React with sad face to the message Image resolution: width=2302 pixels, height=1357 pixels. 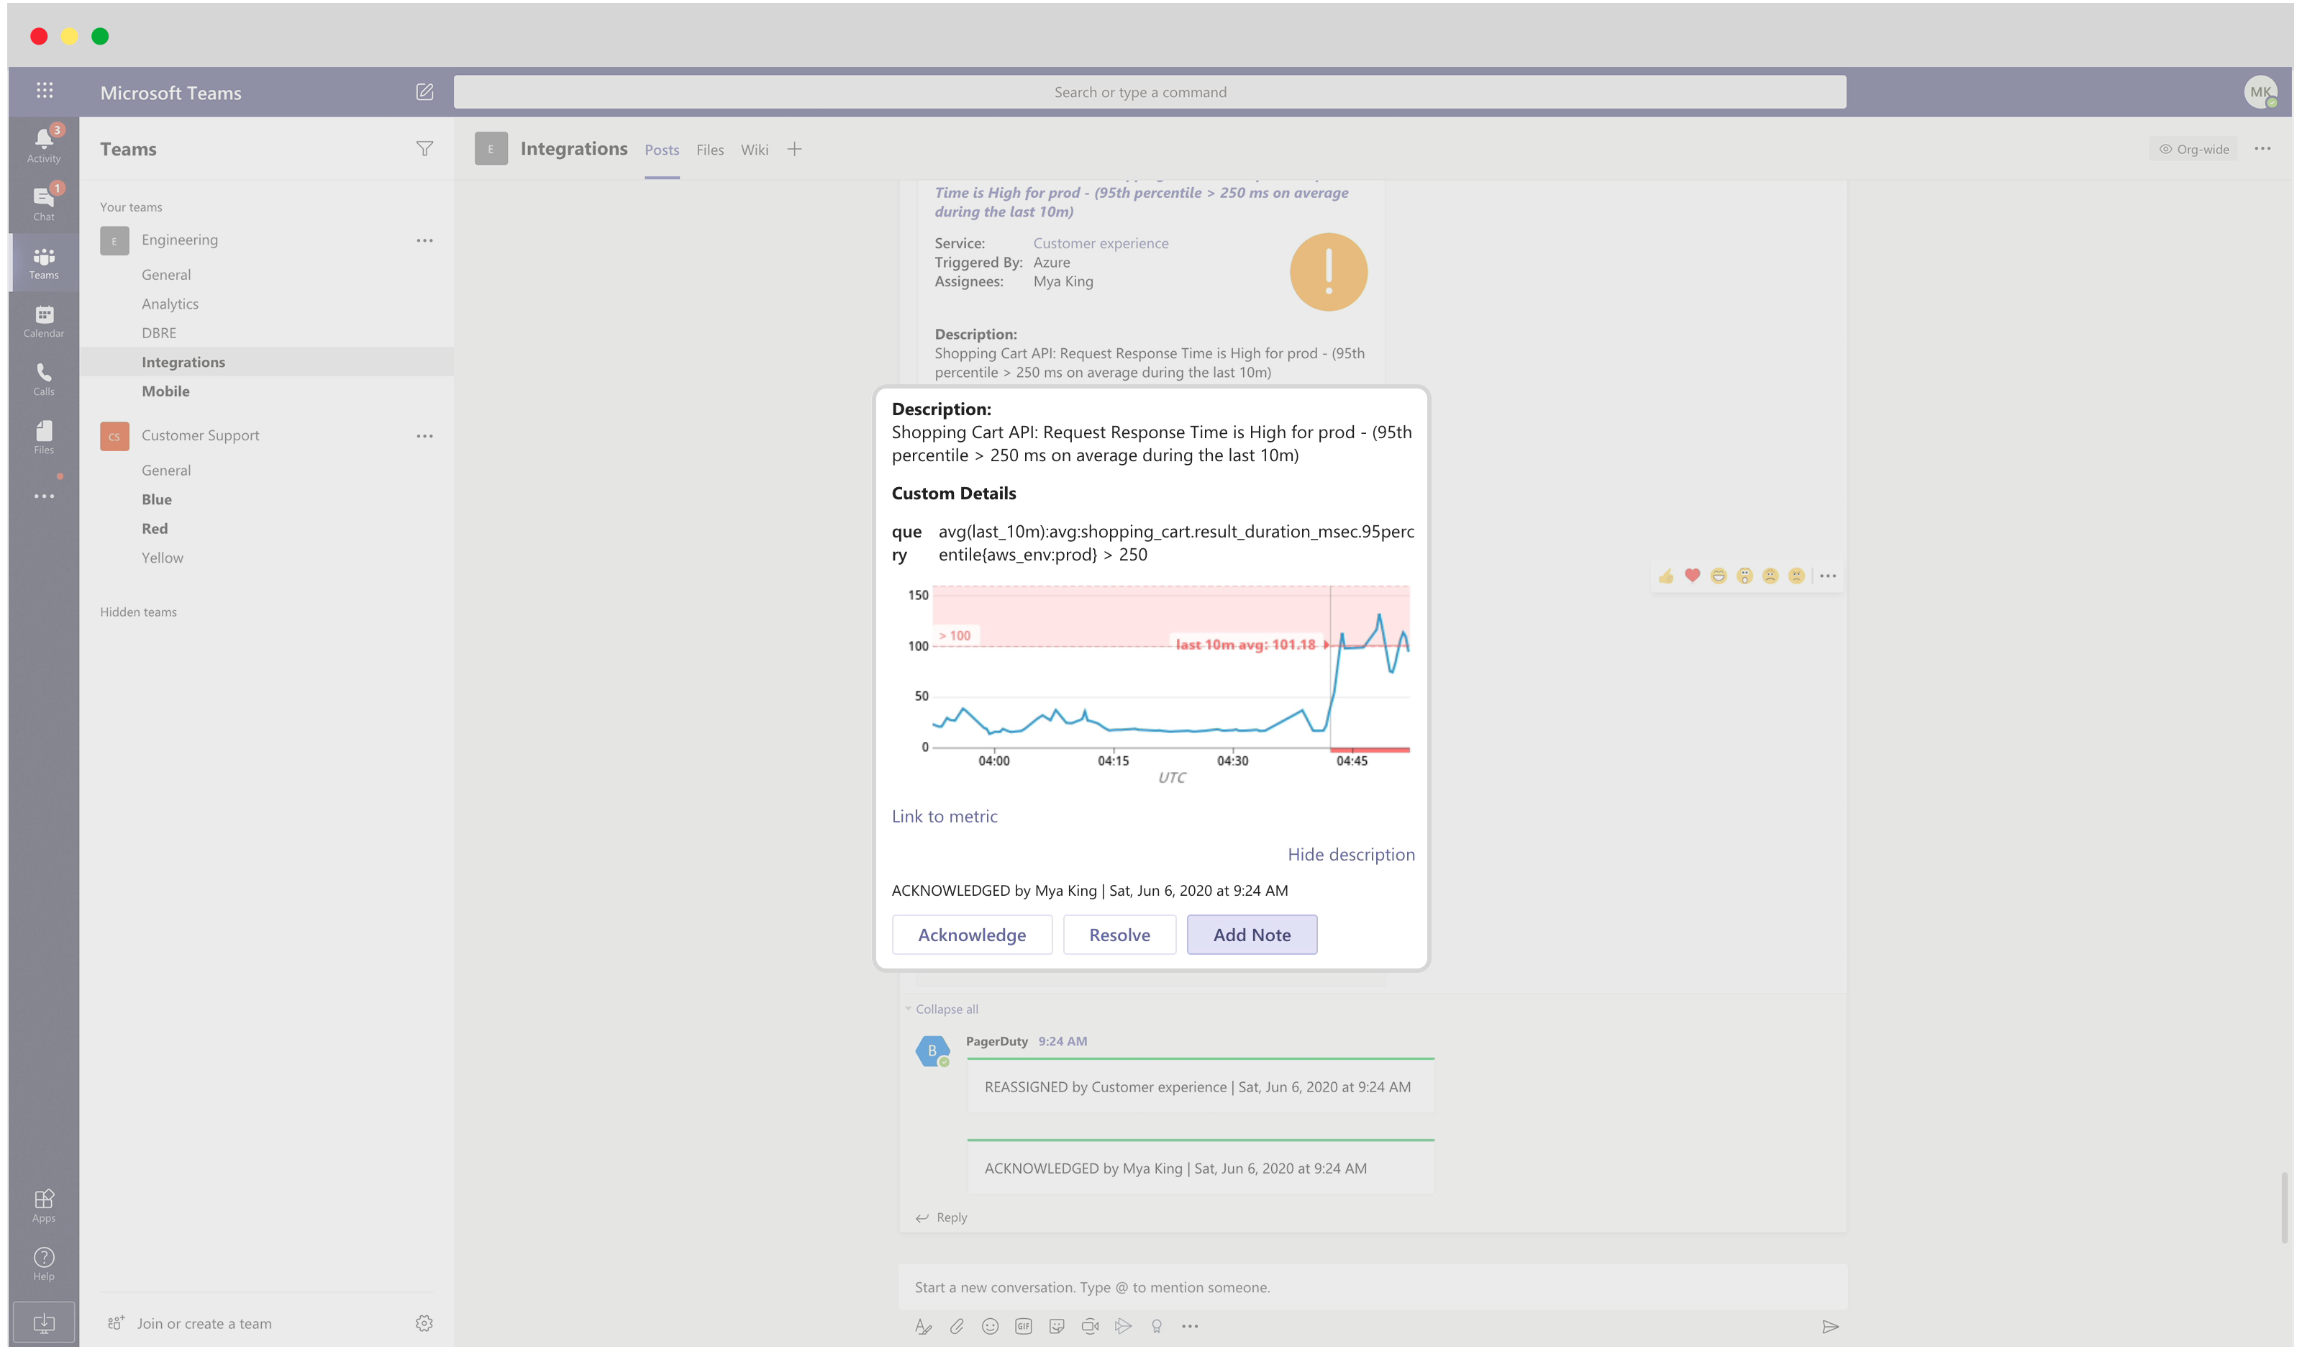tap(1771, 576)
